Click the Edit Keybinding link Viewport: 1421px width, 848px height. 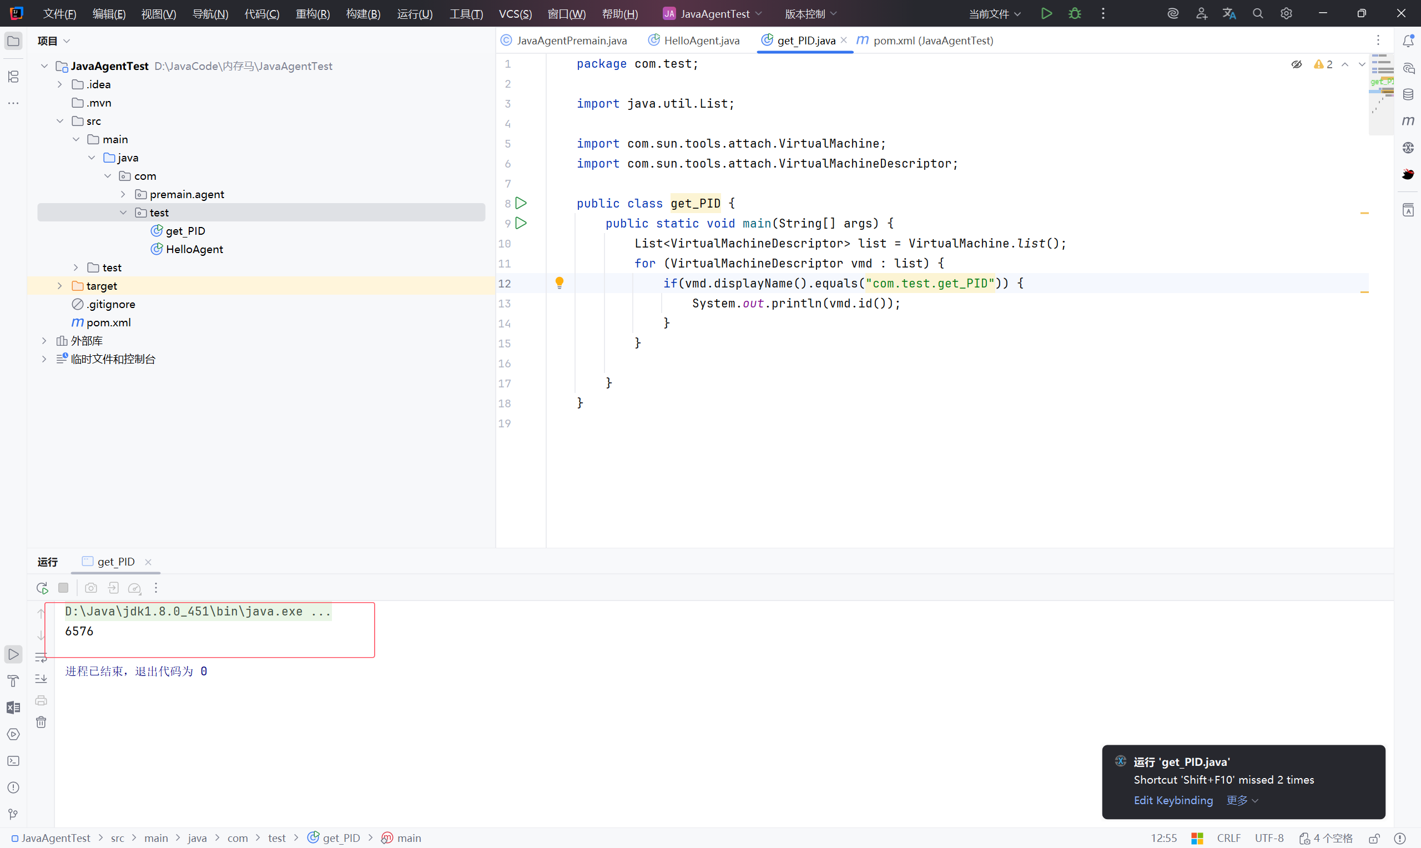tap(1172, 800)
